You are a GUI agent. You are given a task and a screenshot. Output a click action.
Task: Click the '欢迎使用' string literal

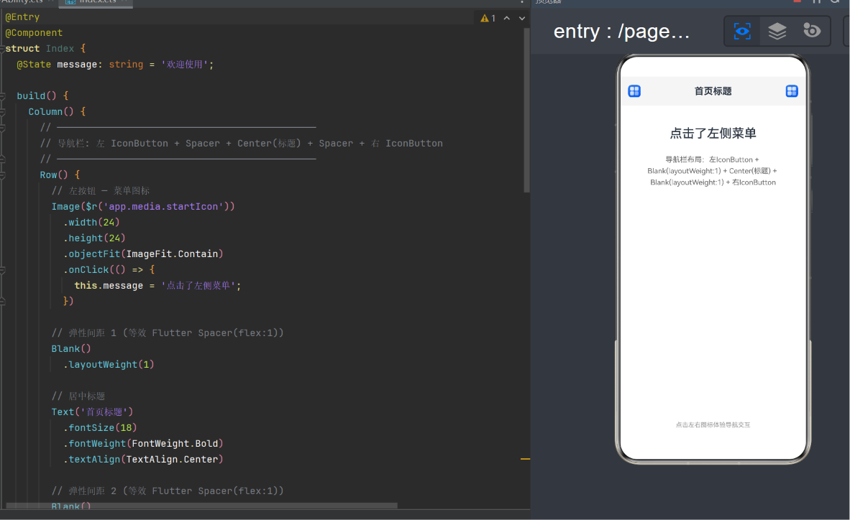[184, 65]
